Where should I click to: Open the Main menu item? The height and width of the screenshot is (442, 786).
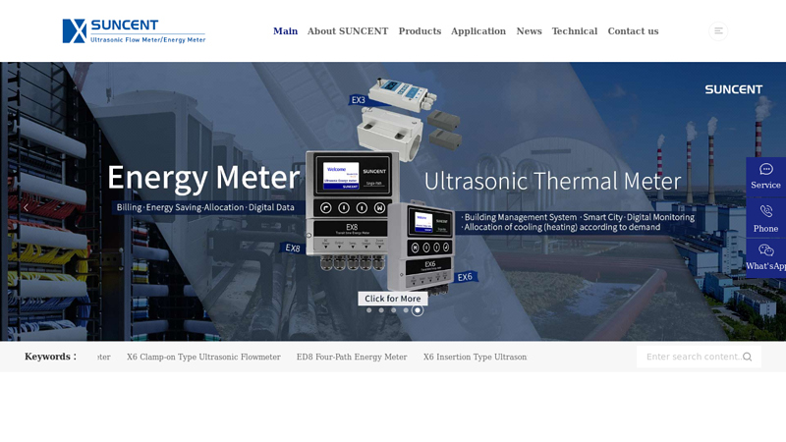(x=285, y=31)
